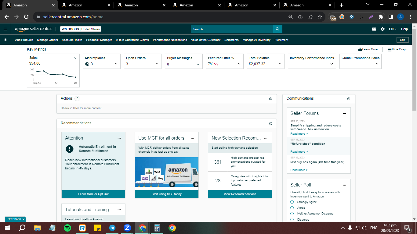Click the help icon on the Communications panel
Screen dimensions: 417x234
[349, 99]
